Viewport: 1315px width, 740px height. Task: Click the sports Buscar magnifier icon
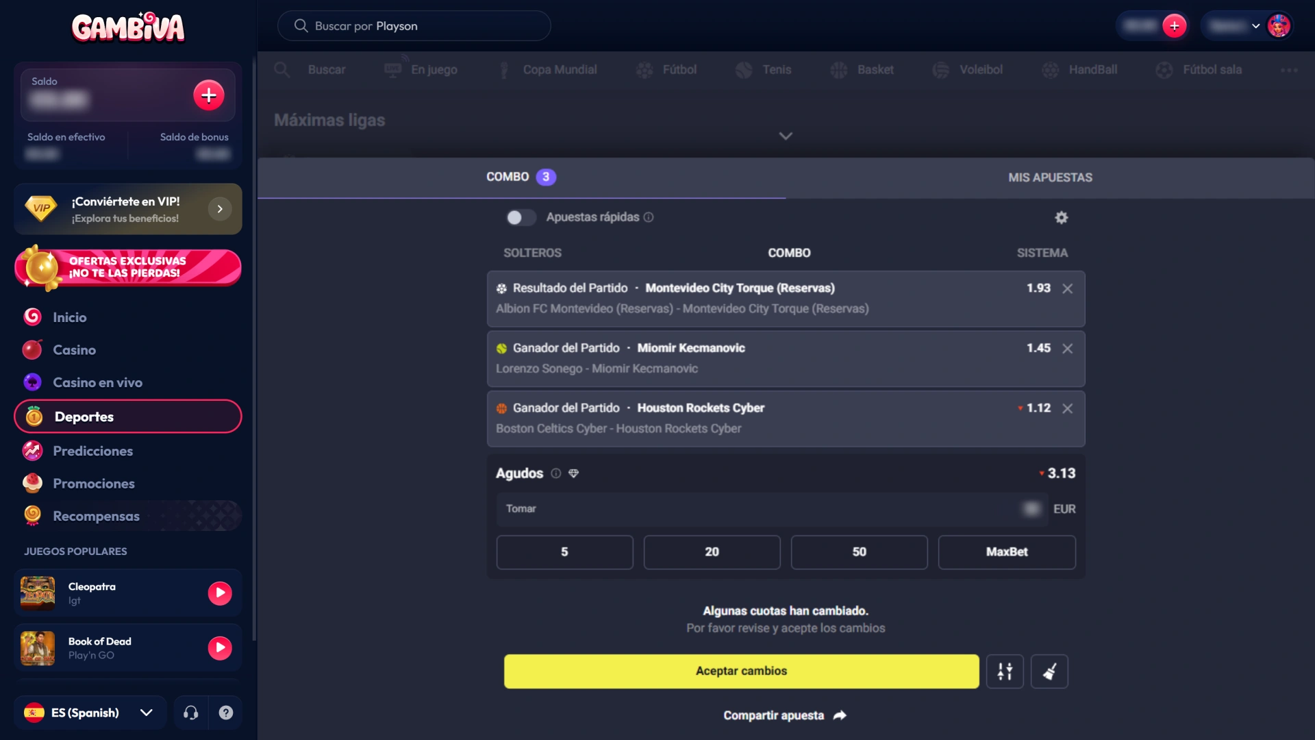pyautogui.click(x=281, y=69)
